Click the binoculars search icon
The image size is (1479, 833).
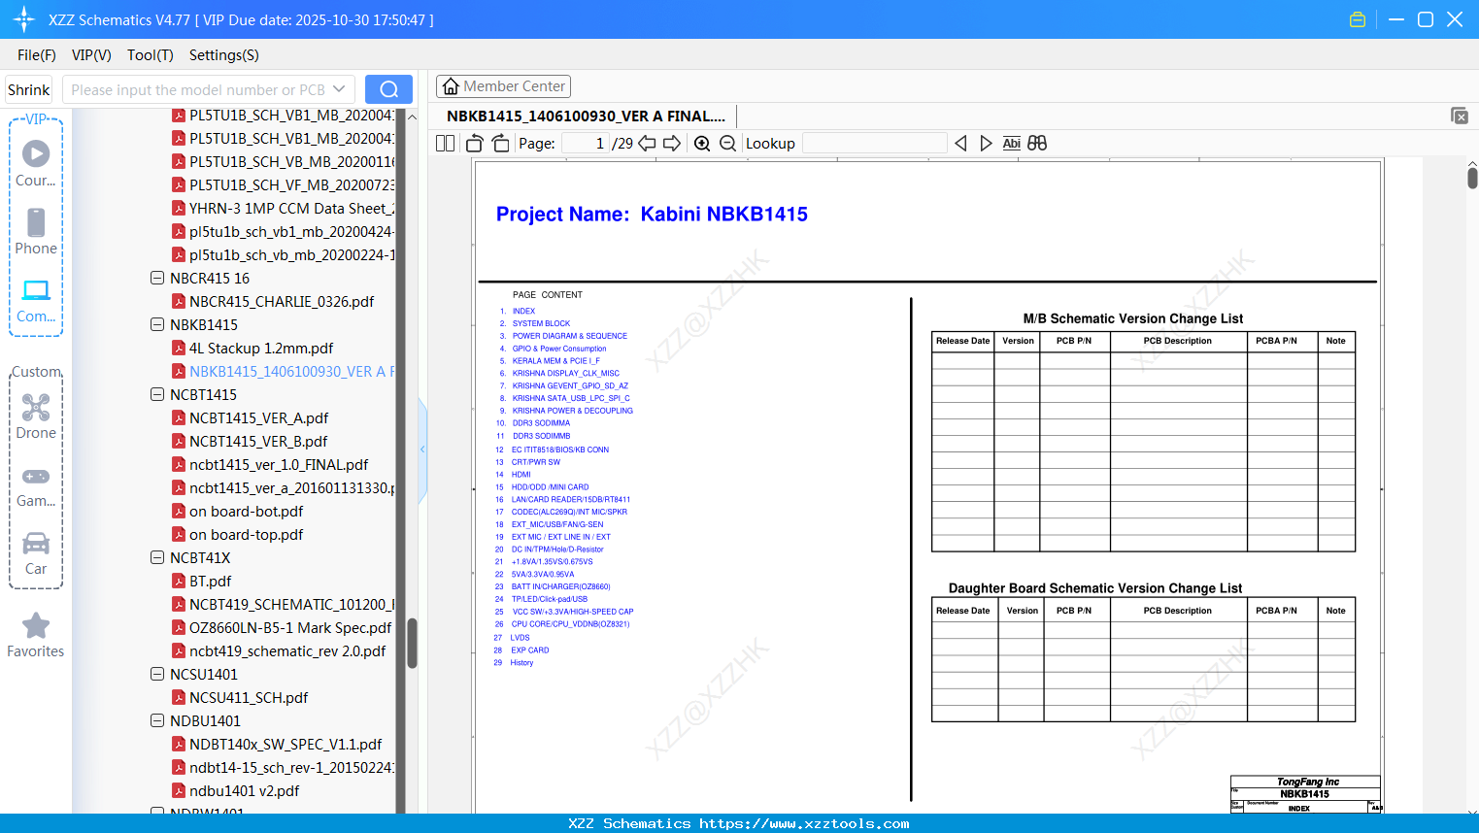coord(1037,144)
